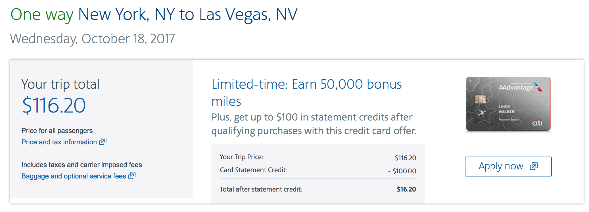
Task: Click the Citi logo on the card
Action: 537,123
